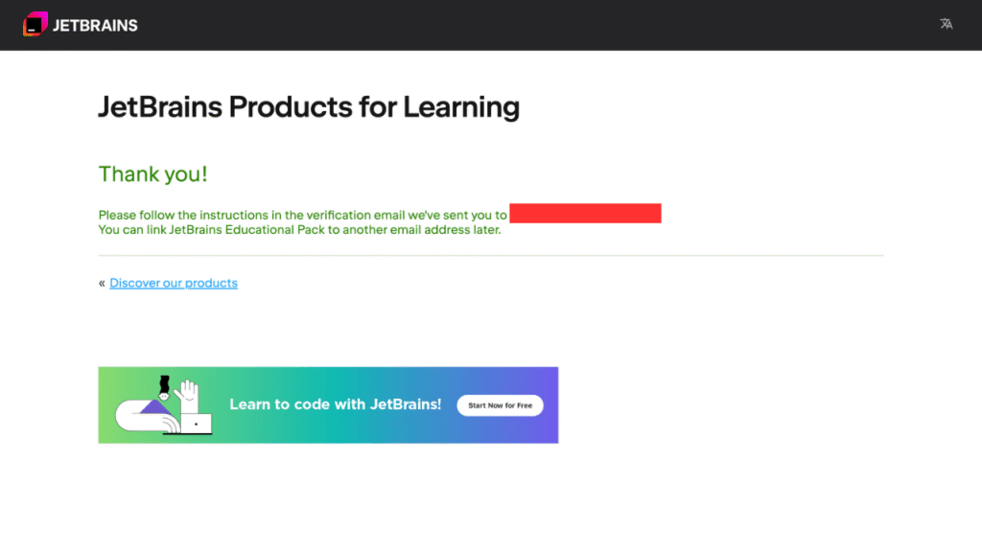Click the red redacted email block
Image resolution: width=982 pixels, height=552 pixels.
(x=585, y=214)
